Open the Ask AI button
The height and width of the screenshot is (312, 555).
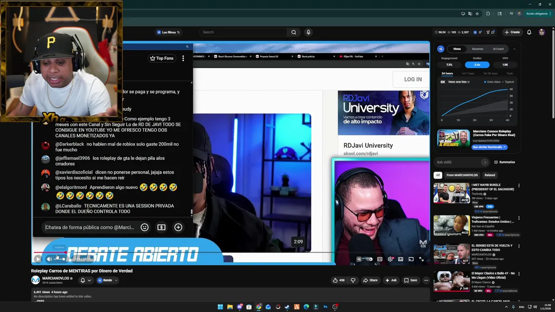tap(391, 280)
